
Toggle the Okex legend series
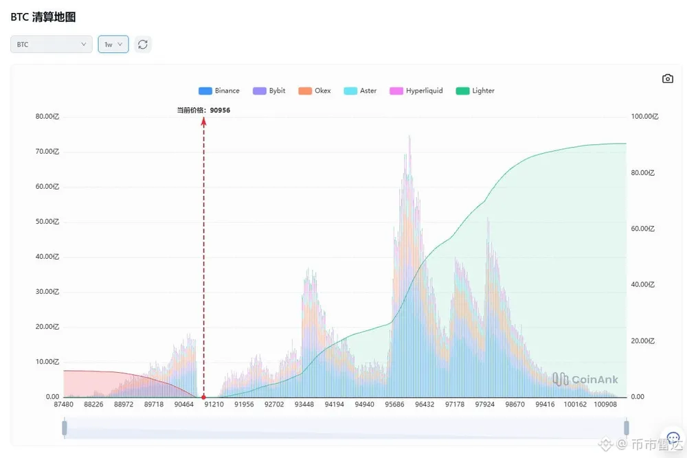point(315,91)
